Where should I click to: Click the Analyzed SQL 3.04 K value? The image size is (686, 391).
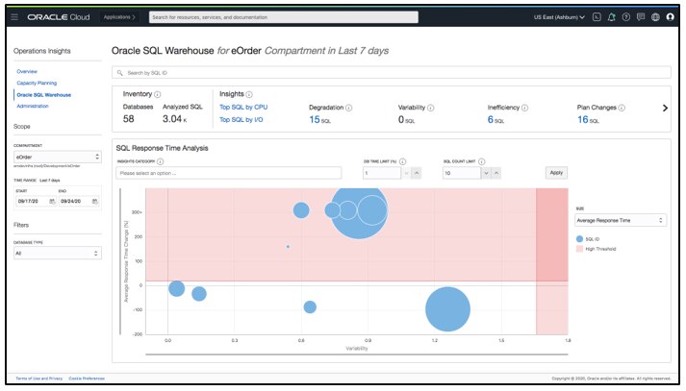click(174, 119)
